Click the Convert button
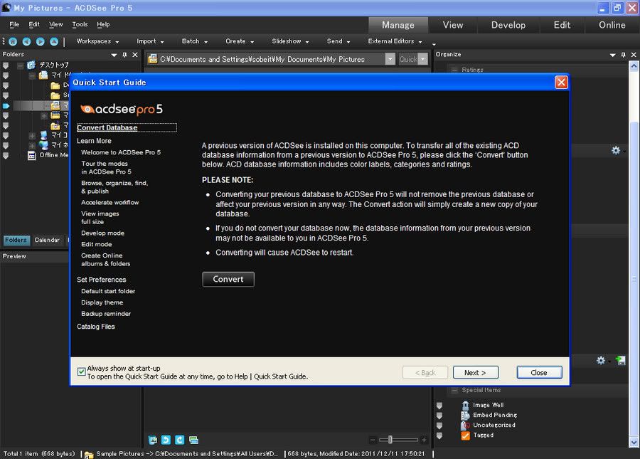The width and height of the screenshot is (640, 459). pos(228,280)
